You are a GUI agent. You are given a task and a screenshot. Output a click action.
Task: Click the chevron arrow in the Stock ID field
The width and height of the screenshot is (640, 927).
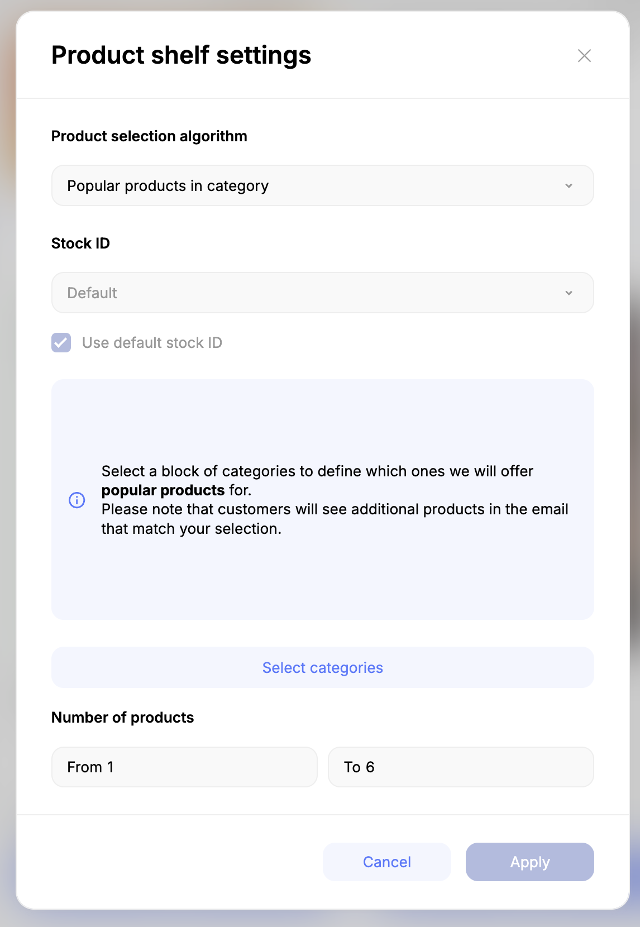569,293
